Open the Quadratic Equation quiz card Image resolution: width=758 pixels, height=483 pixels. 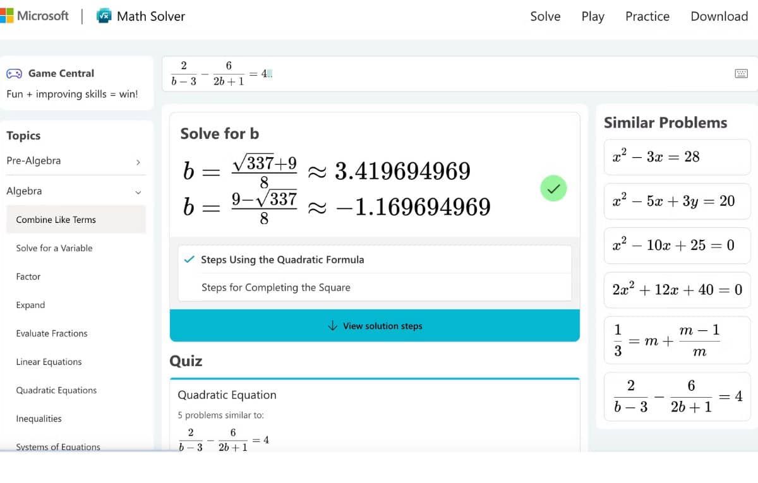click(x=374, y=414)
